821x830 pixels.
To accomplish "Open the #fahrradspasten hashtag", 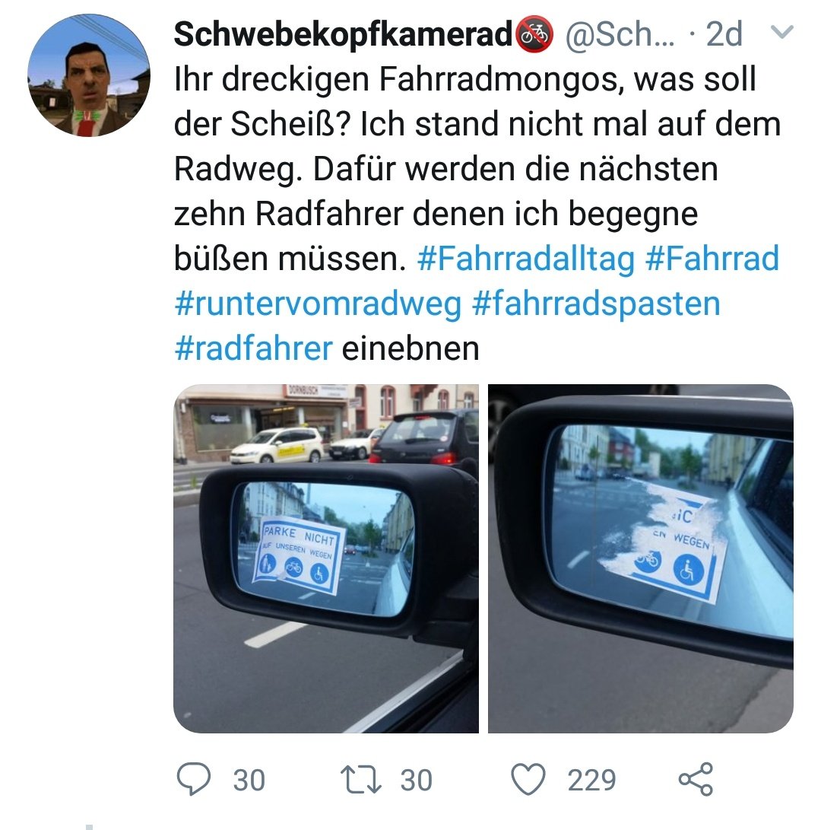I will pyautogui.click(x=596, y=304).
